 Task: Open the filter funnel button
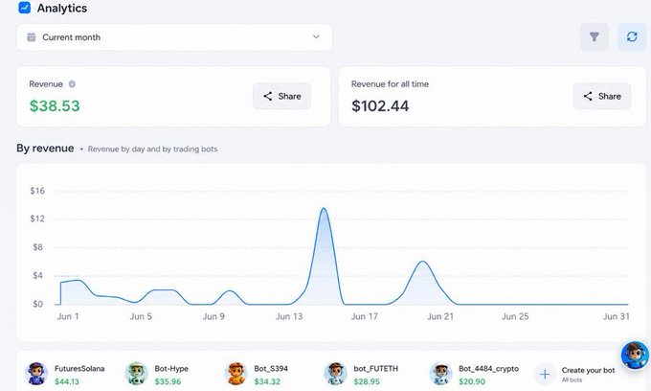tap(595, 37)
